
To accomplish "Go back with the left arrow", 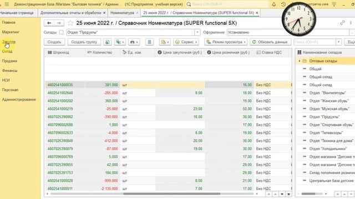I will pos(49,23).
